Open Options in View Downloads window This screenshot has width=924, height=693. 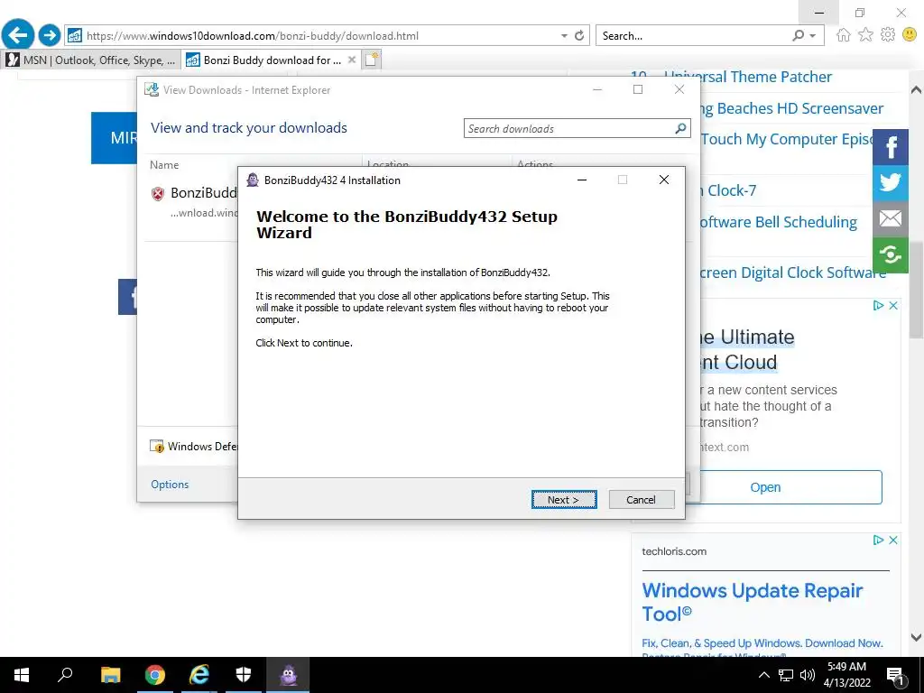click(x=170, y=485)
